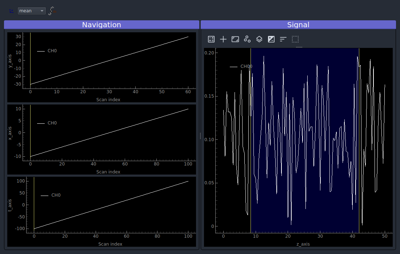400x254 pixels.
Task: Click the z_axis label under Signal plot
Action: (x=303, y=244)
